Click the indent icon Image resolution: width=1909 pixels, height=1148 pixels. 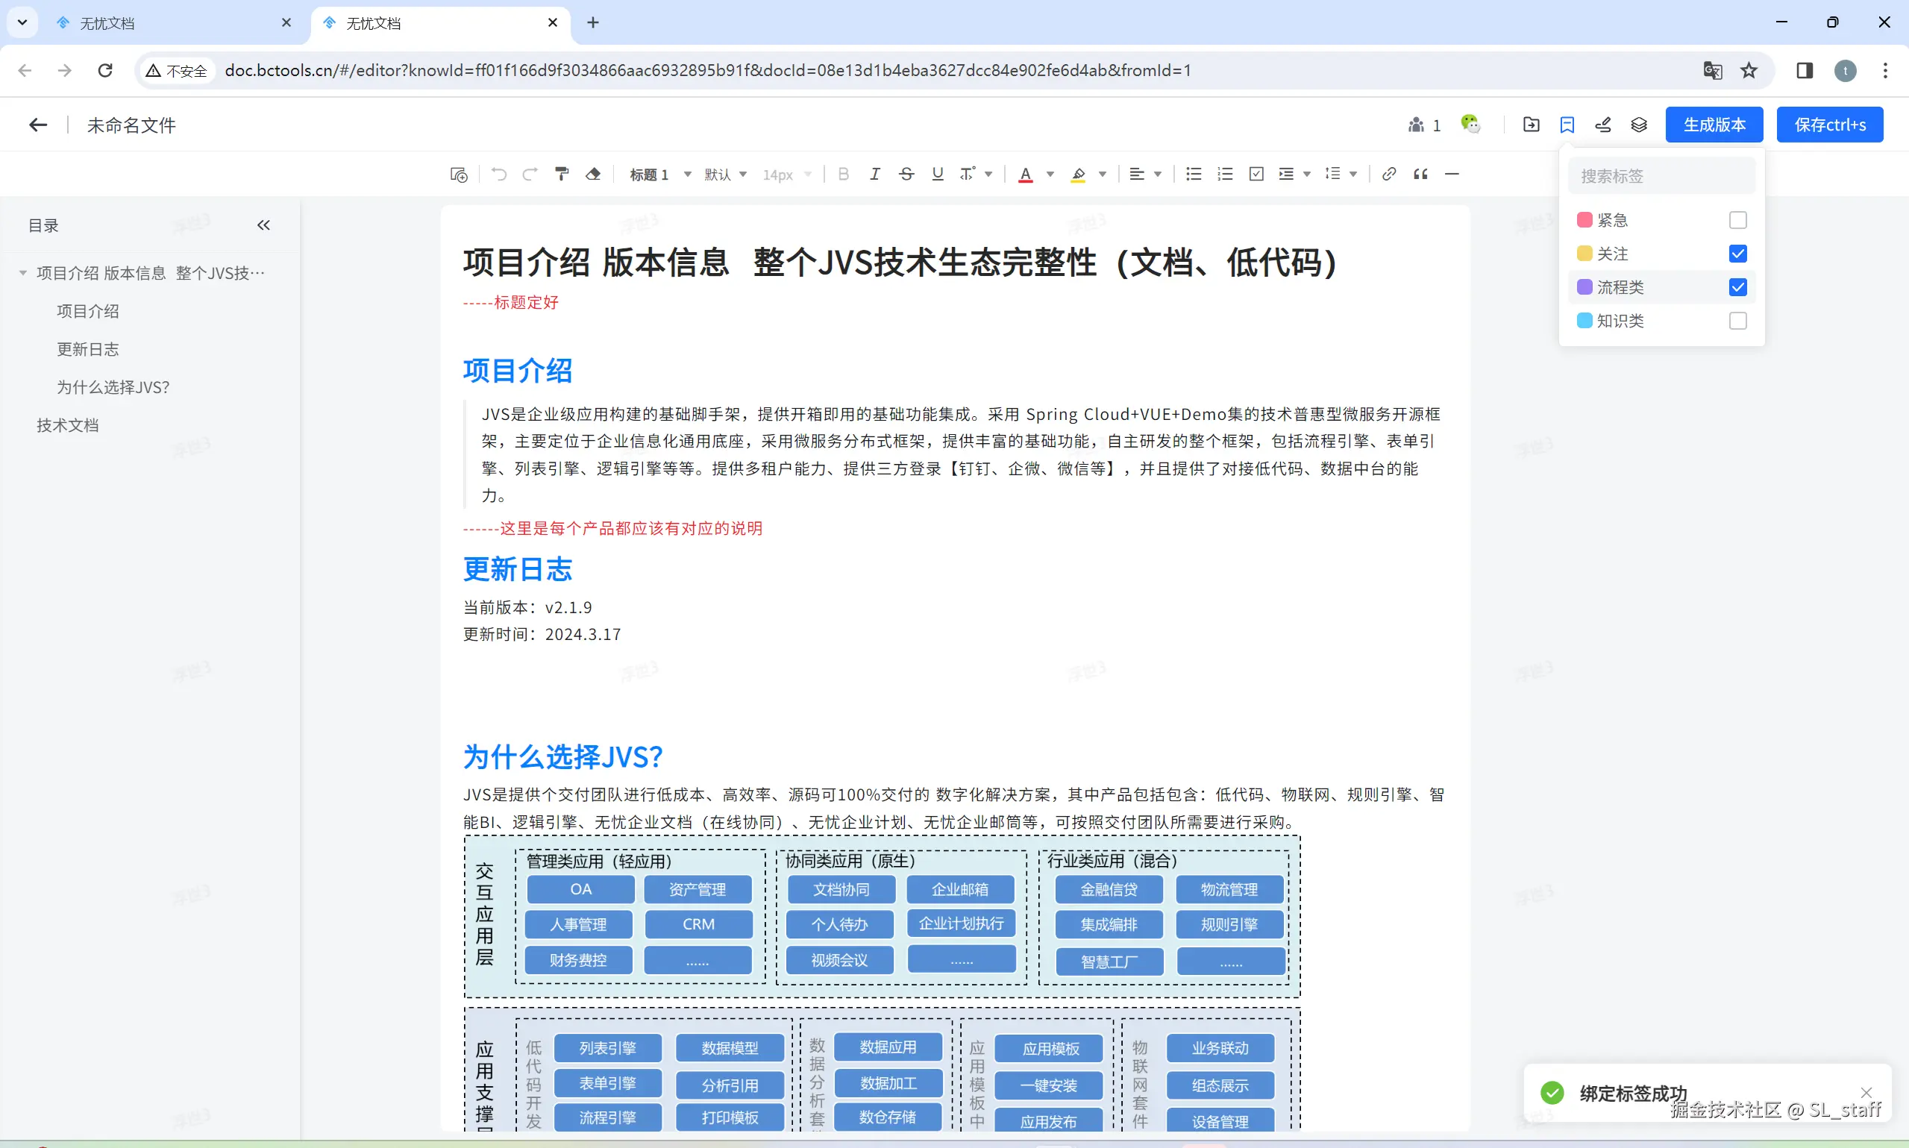coord(1286,174)
